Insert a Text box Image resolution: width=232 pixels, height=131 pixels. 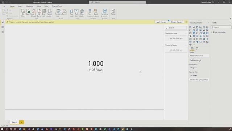coord(76,13)
